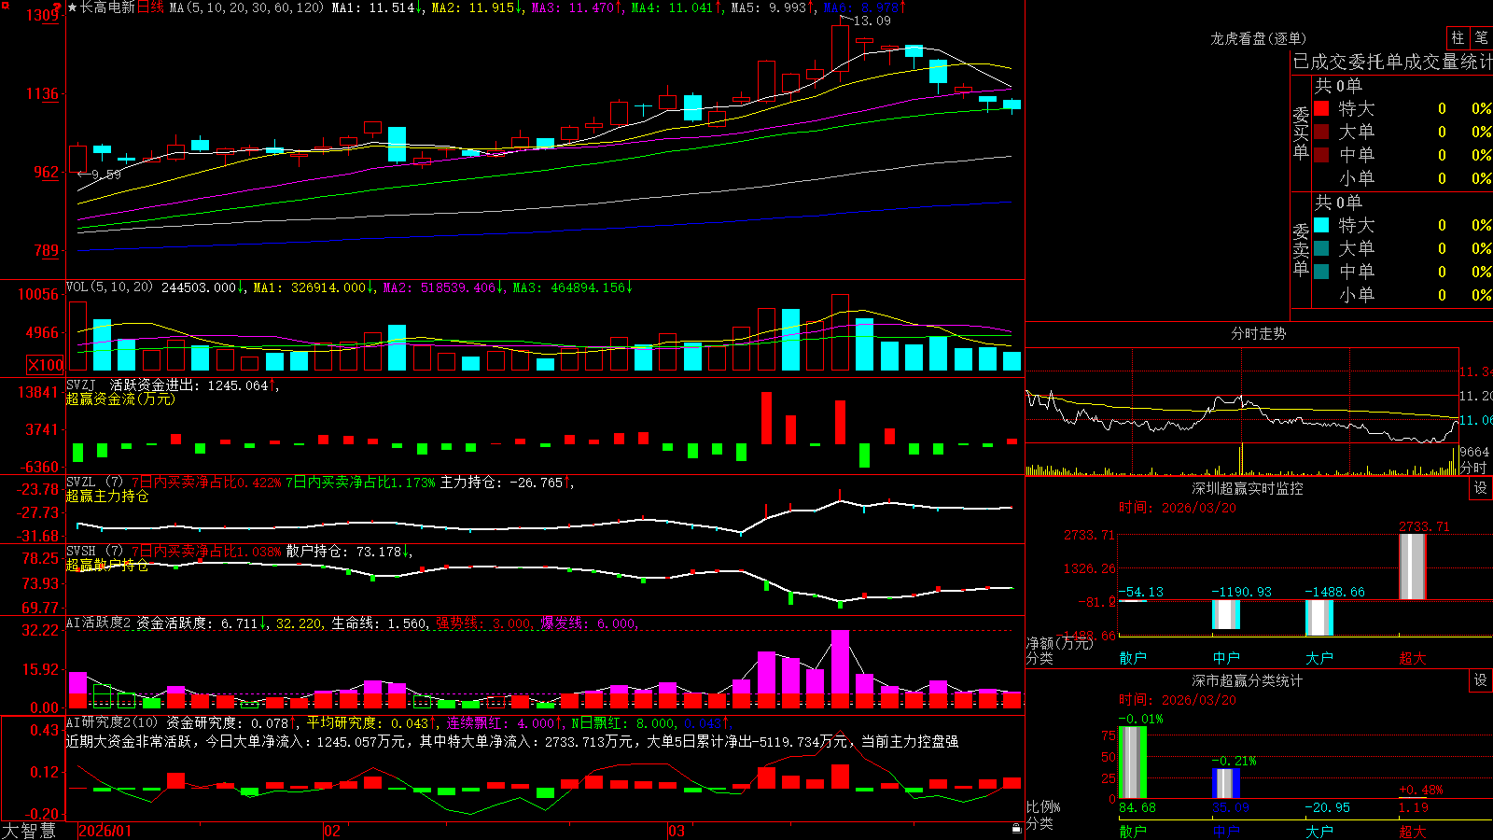
Task: Click the cyan 特大 sell-order color swatch
Action: click(1321, 225)
